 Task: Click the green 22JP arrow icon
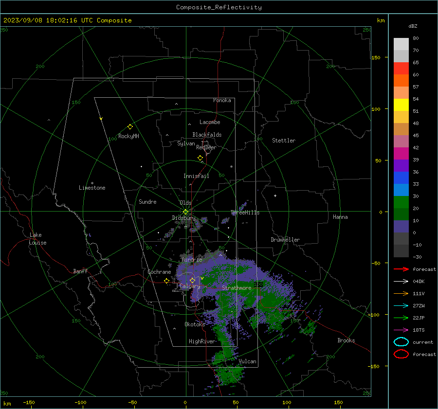coord(401,318)
